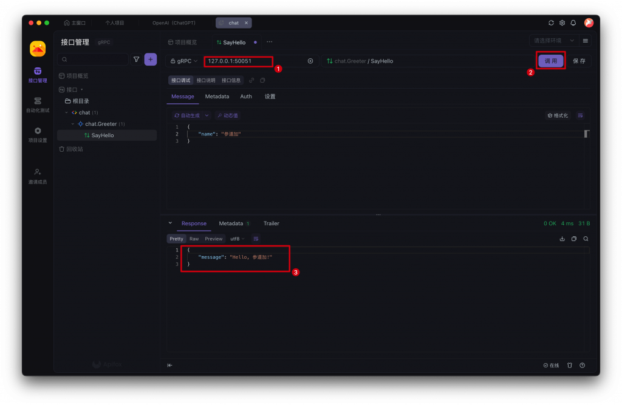Select the 接口调试 segment
This screenshot has height=405, width=622.
click(181, 81)
